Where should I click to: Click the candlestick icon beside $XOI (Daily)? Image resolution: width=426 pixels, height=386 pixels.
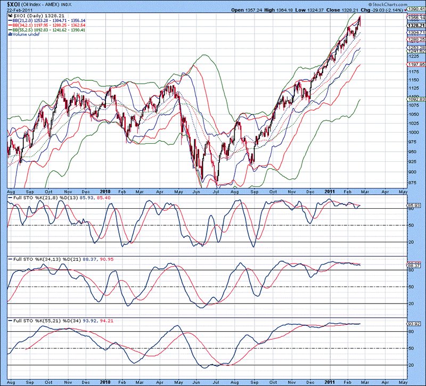click(x=9, y=17)
